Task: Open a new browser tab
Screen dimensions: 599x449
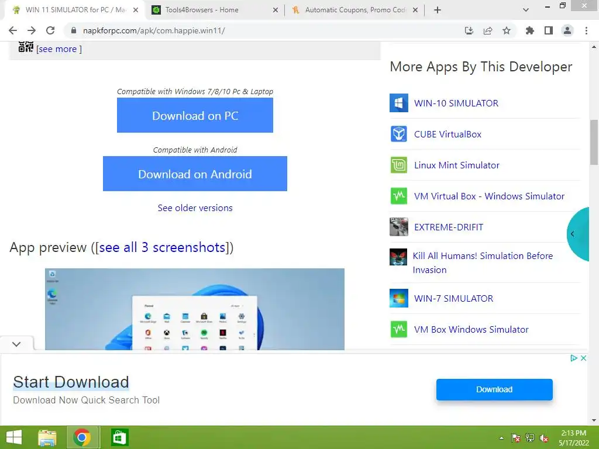Action: click(438, 10)
